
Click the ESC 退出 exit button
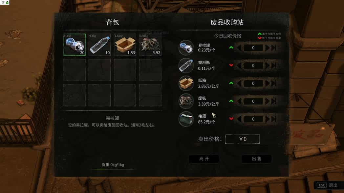tap(327, 185)
